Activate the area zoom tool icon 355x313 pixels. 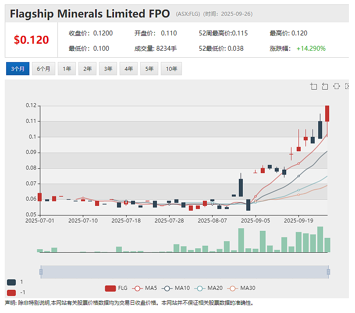click(x=313, y=86)
